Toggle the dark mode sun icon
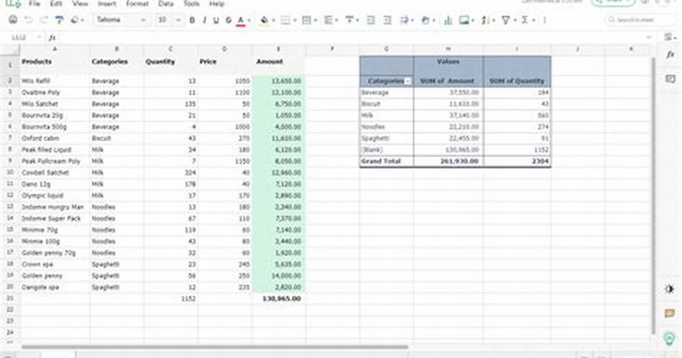This screenshot has width=682, height=358. click(670, 289)
